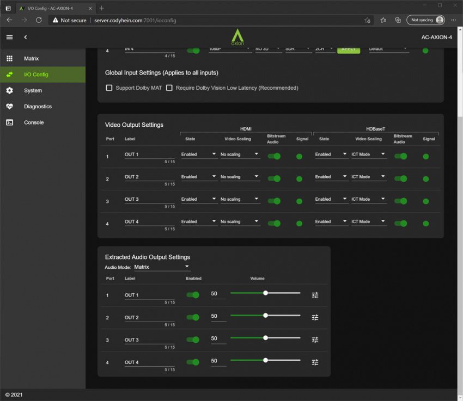
Task: Go to Matrix page in sidebar
Action: pos(32,58)
